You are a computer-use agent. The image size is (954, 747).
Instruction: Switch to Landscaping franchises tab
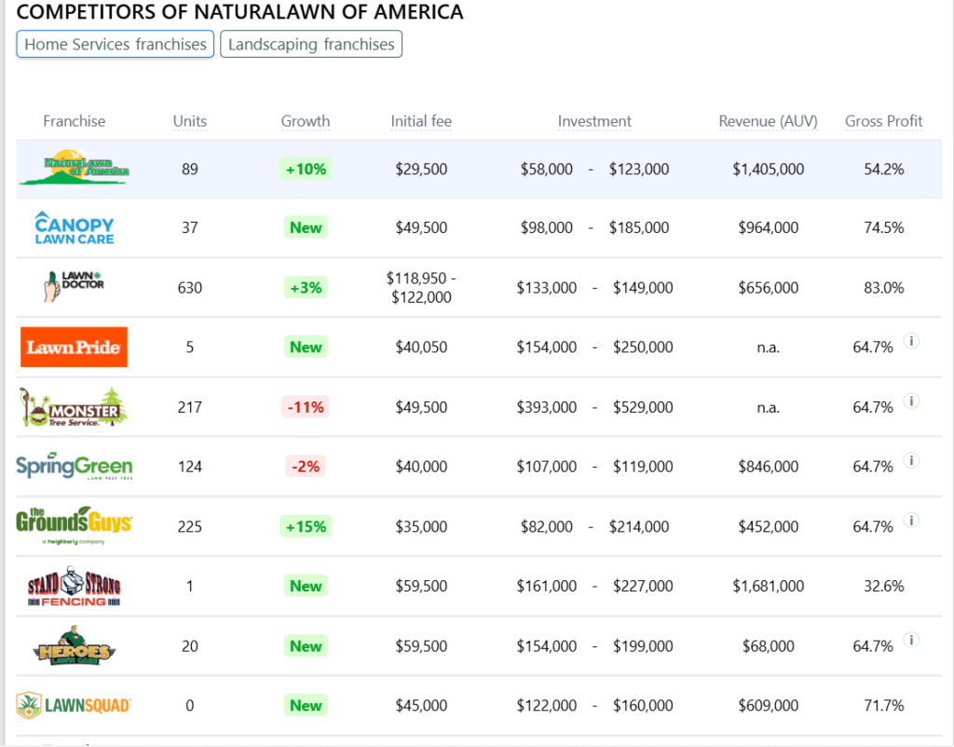click(311, 45)
